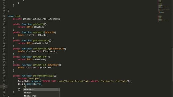The image size is (173, 97).
Task: Click 'private $ChatId,$ChatUserId,$ChatText;' line
Action: click(x=36, y=19)
